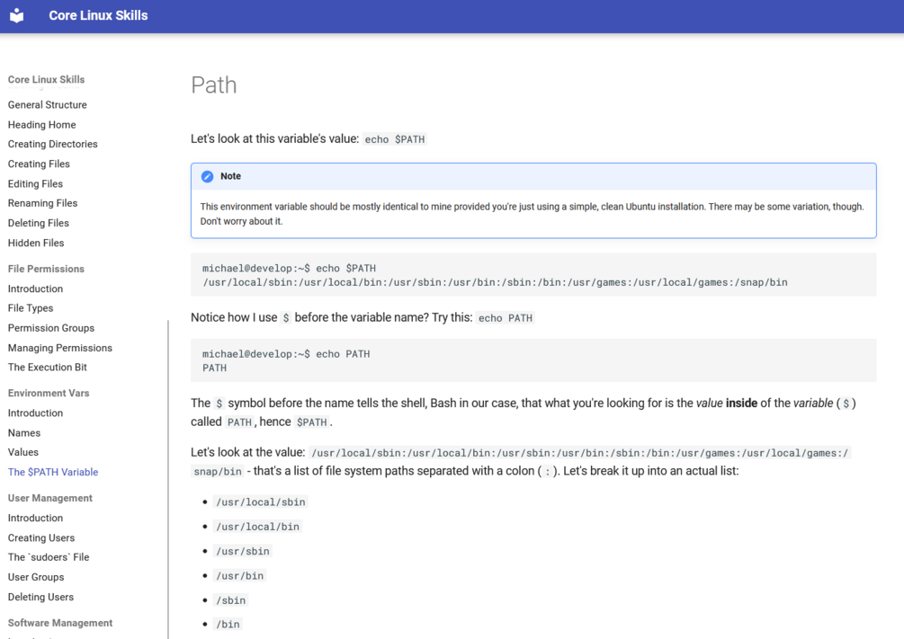
Task: Open Creating Users under User Management
Action: tap(41, 537)
